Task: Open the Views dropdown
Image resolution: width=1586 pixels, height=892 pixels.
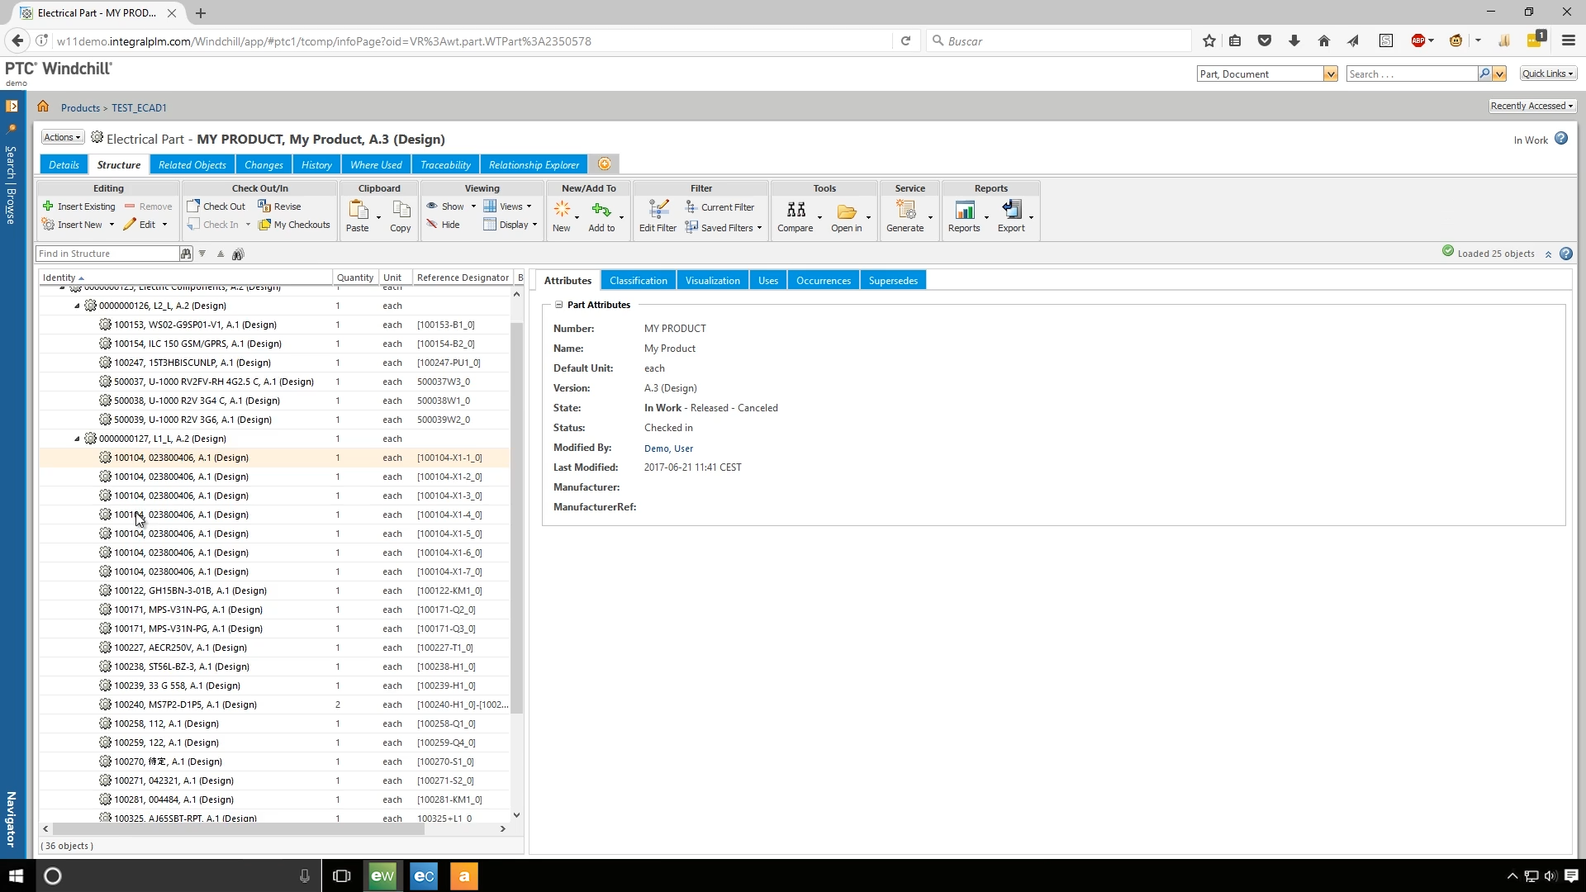Action: (x=508, y=206)
